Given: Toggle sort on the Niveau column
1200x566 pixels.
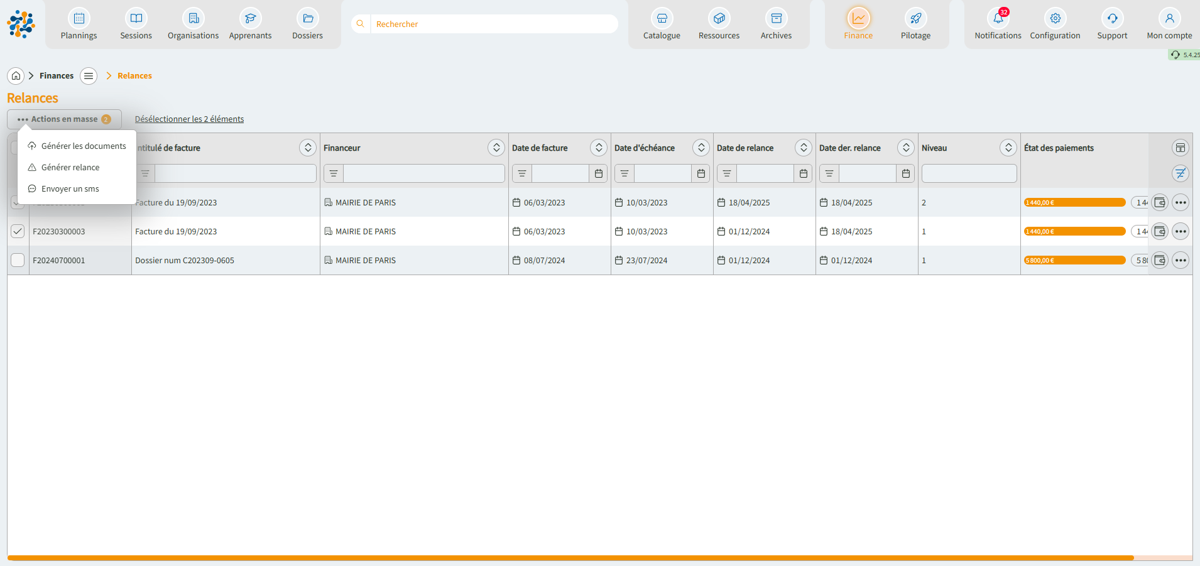Looking at the screenshot, I should click(1008, 148).
